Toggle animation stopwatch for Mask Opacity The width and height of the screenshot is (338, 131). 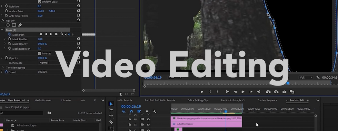click(x=10, y=44)
